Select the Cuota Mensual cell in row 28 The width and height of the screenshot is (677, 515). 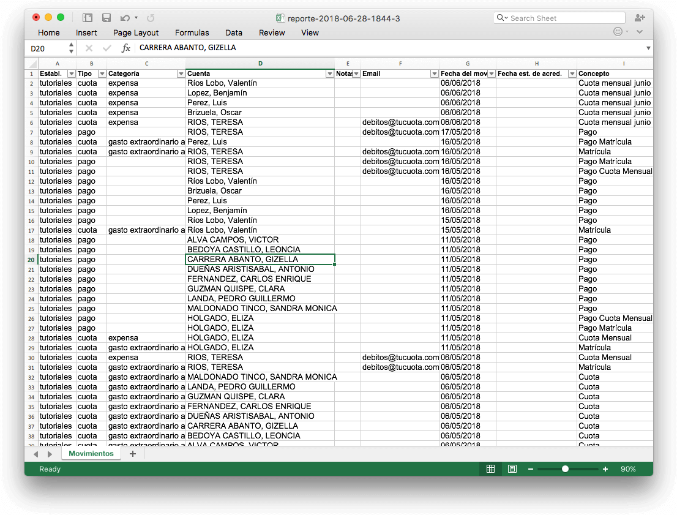coord(615,338)
